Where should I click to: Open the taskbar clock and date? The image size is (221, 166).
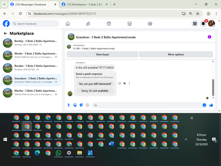click(202, 139)
